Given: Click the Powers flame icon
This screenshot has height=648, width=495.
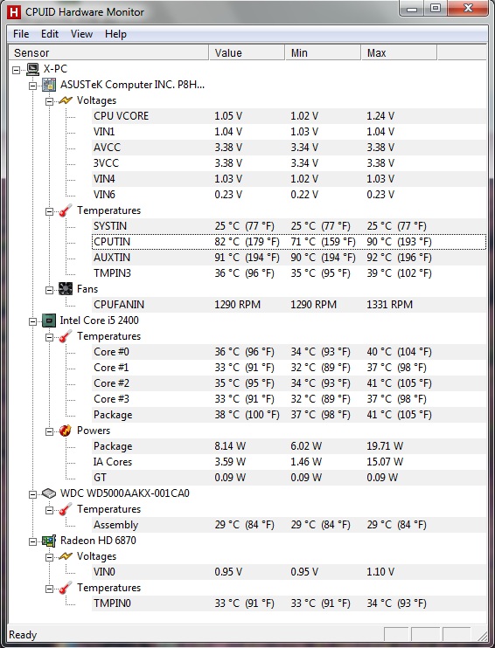Looking at the screenshot, I should pos(66,431).
